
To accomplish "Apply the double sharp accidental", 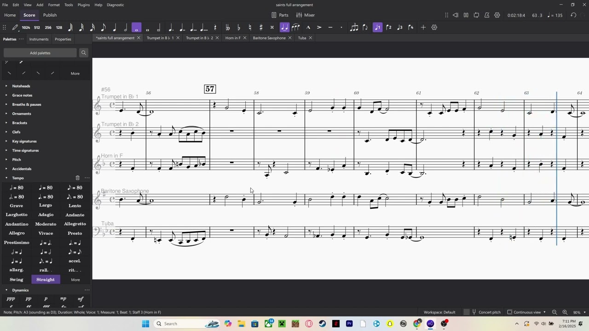I will (272, 28).
